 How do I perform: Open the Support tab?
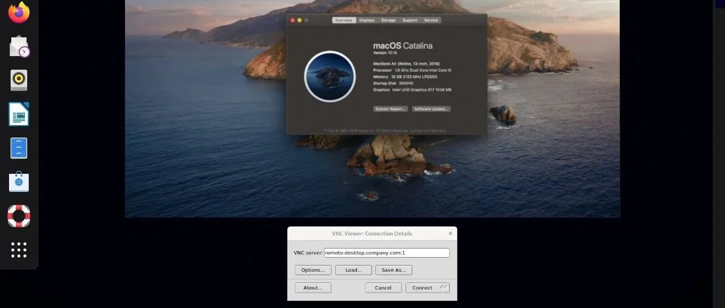410,20
